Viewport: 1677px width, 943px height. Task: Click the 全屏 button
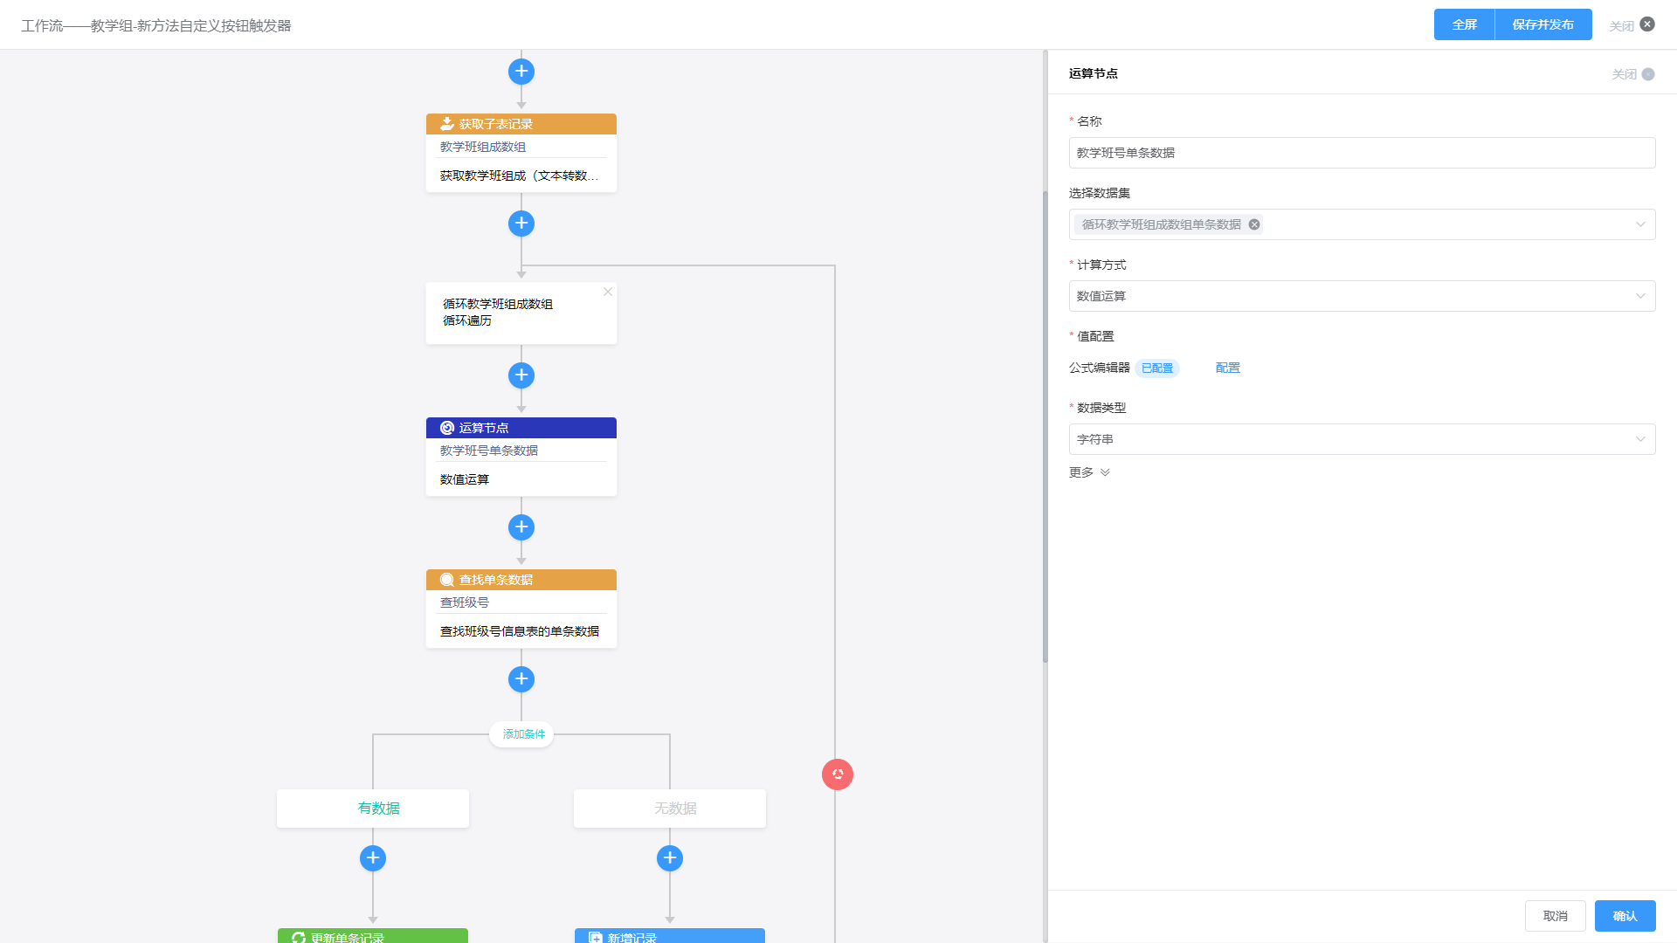click(1465, 24)
